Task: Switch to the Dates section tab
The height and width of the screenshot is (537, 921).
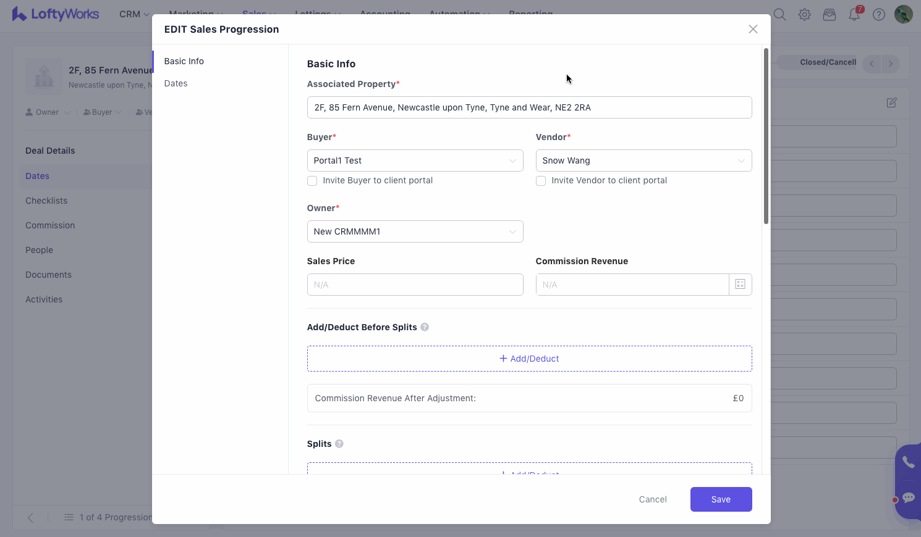Action: 176,83
